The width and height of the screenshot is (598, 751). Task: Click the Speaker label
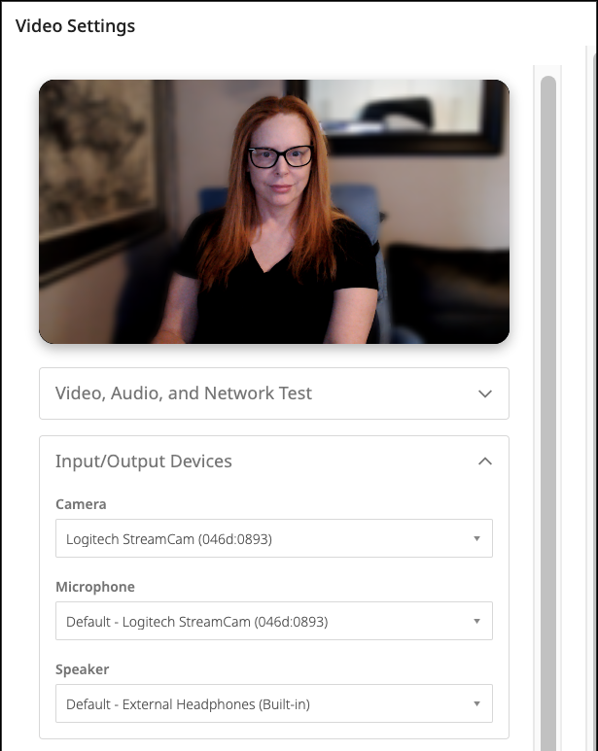coord(83,669)
